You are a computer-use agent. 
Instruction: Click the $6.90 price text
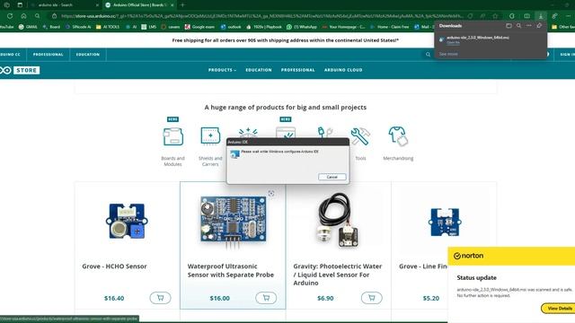325,298
